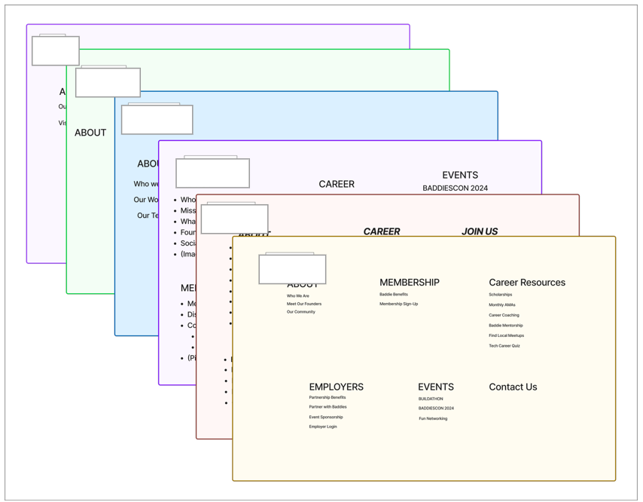
Task: Select the Partnership Benefits entry
Action: point(328,397)
